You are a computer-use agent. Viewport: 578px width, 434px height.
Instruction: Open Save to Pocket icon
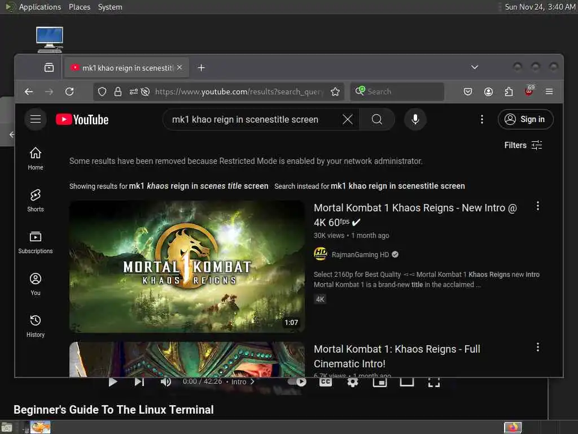[x=468, y=92]
